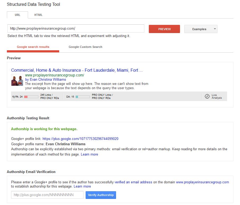Click the DA: 15 blue progress bar
This screenshot has height=205, width=240.
(x=83, y=97)
